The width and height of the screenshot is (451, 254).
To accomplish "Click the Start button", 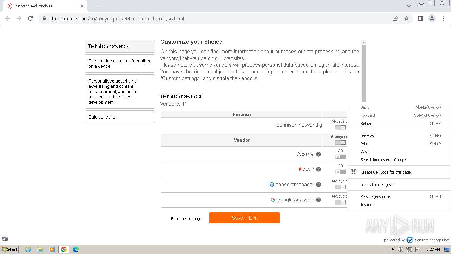I will pos(10,249).
